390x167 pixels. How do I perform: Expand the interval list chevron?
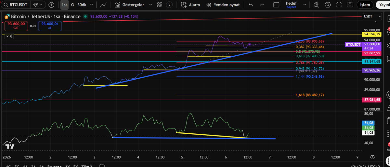point(92,5)
